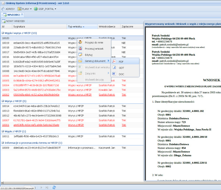Go to last page arrow
The height and width of the screenshot is (190, 221).
click(x=47, y=187)
